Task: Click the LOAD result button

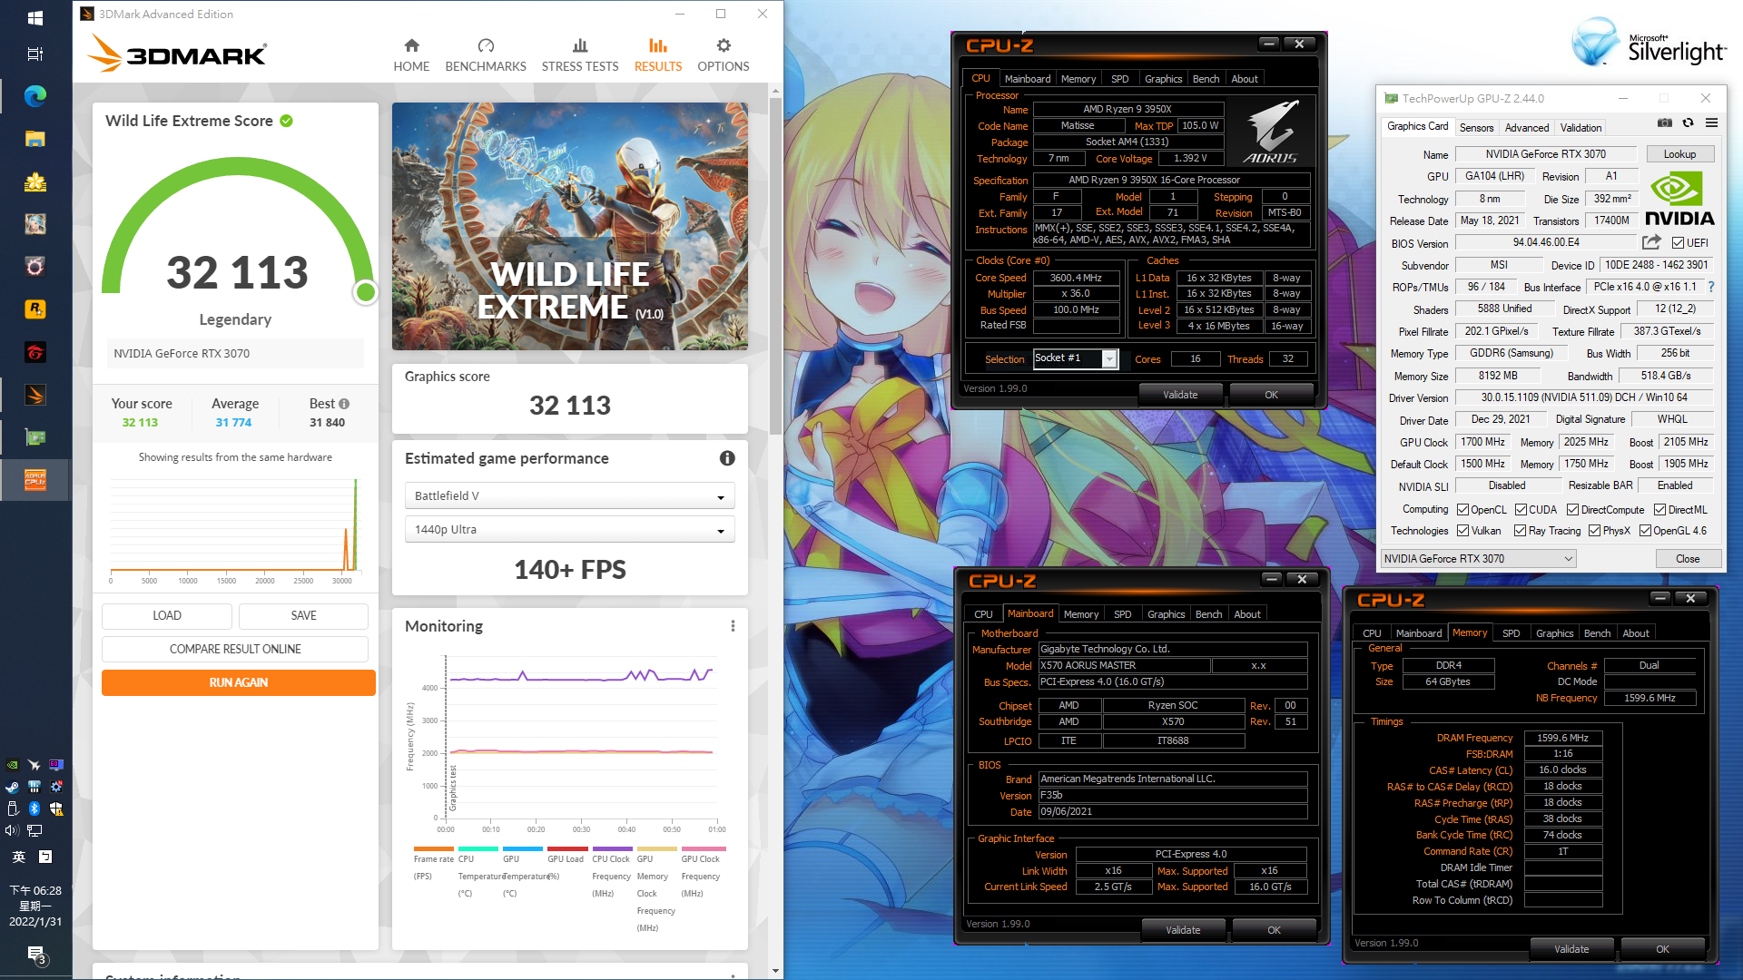Action: (167, 615)
